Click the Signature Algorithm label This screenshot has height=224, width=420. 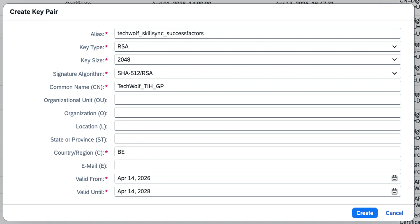coord(78,74)
